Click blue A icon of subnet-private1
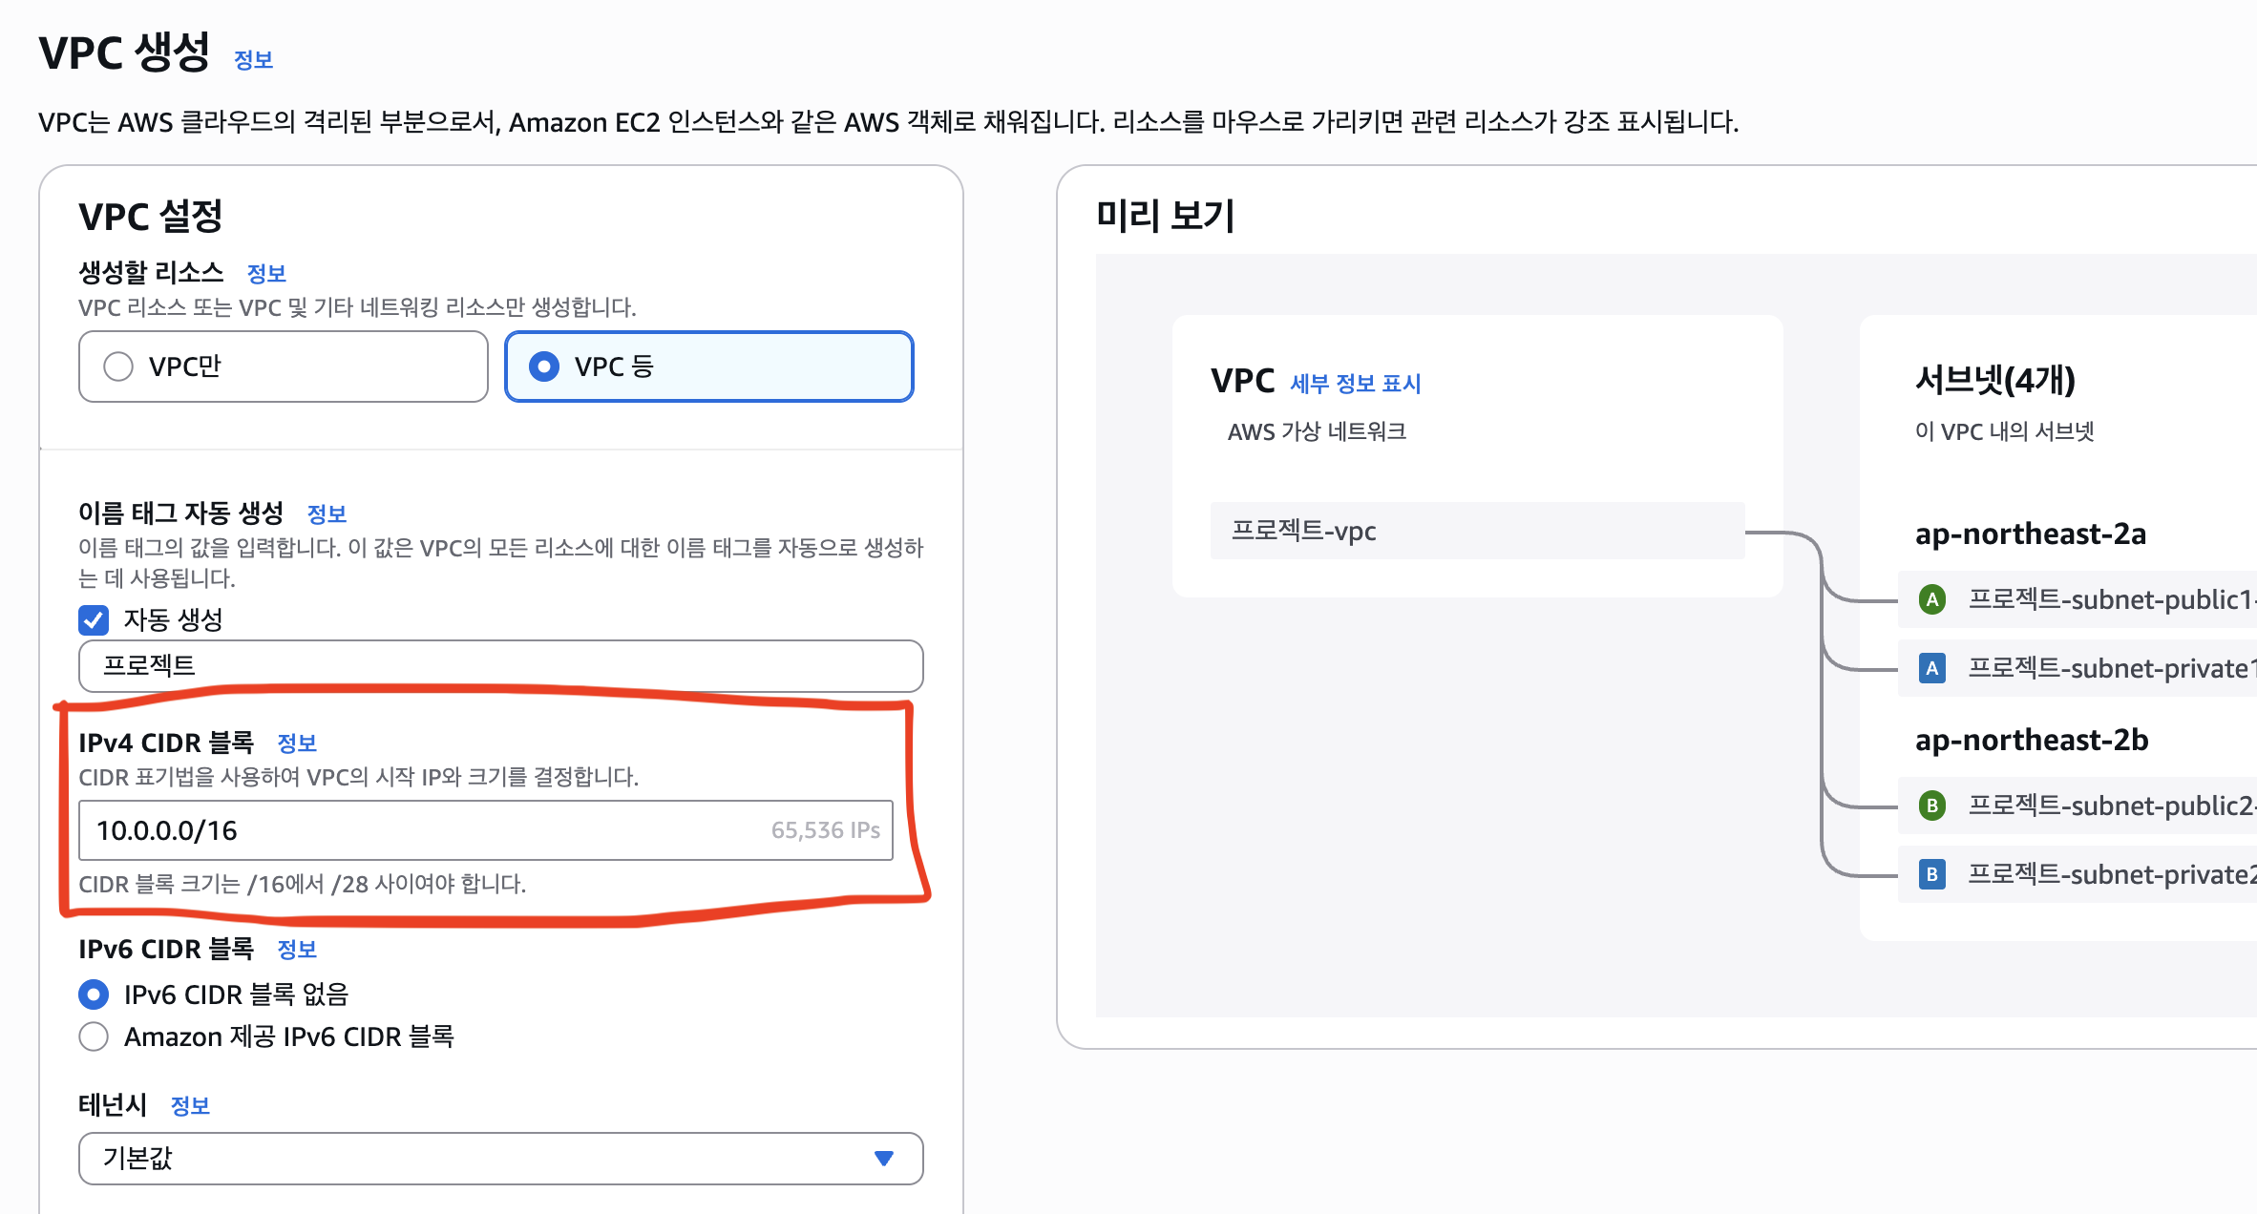The image size is (2257, 1214). [1932, 668]
